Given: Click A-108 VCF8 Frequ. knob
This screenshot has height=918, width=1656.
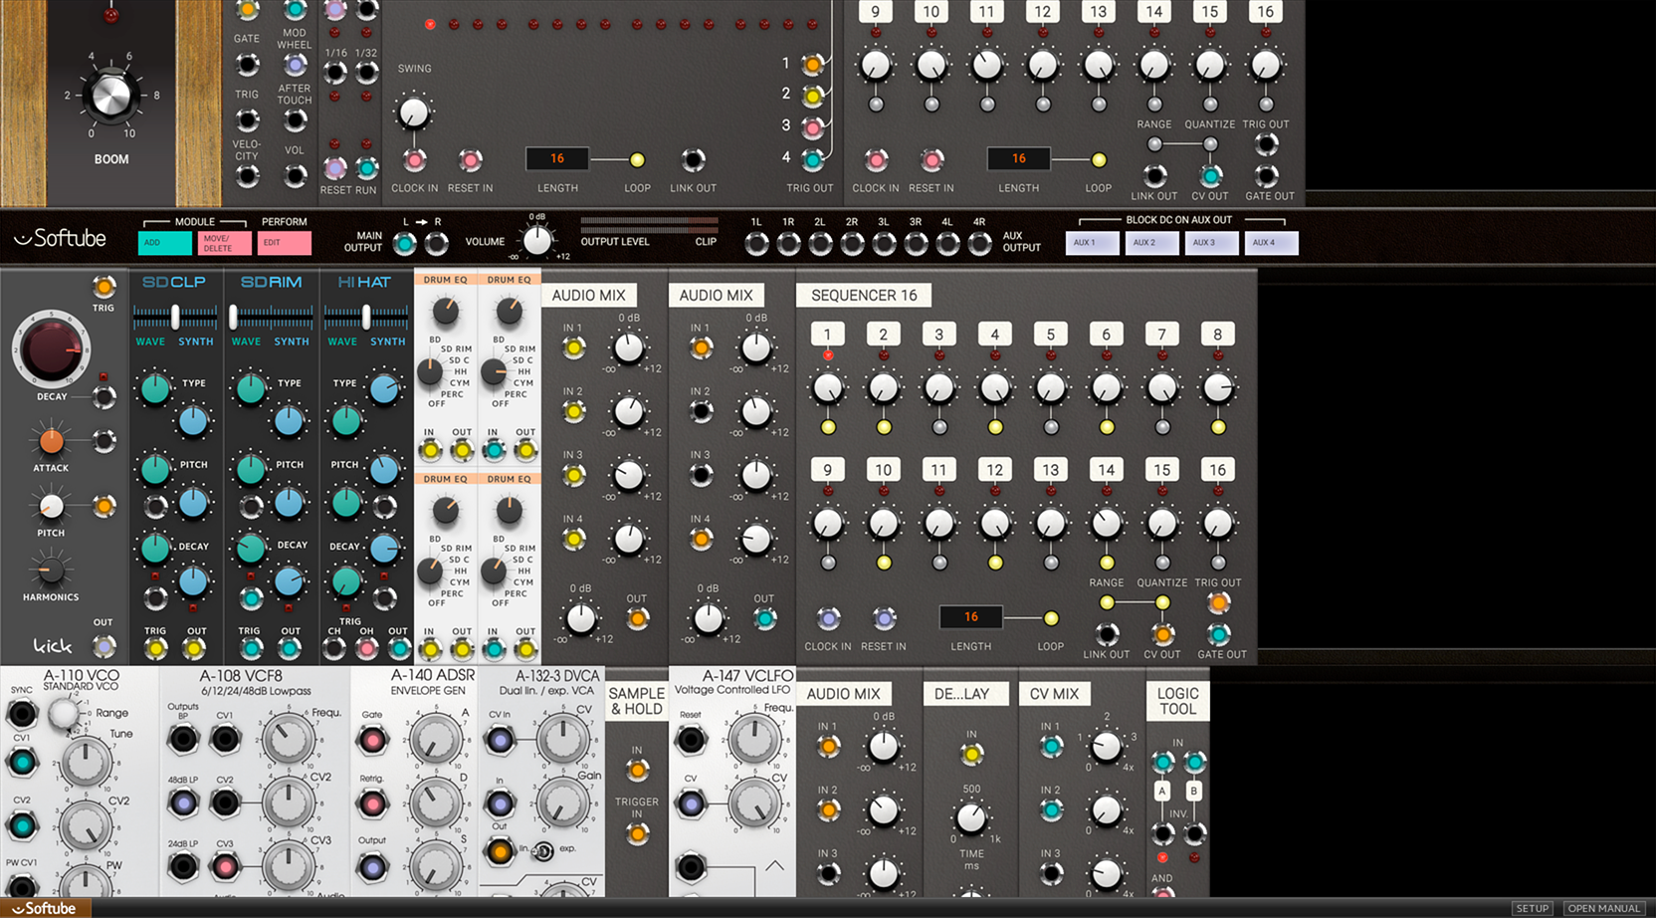Looking at the screenshot, I should [288, 738].
